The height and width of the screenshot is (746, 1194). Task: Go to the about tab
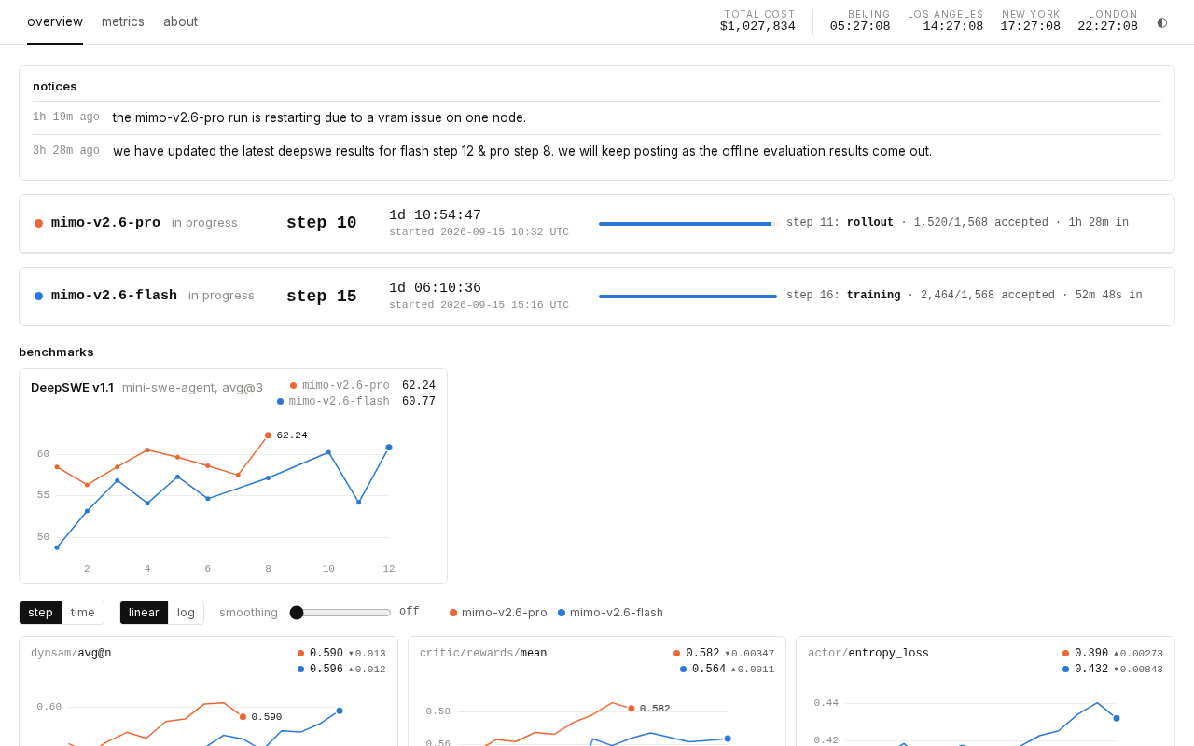click(x=180, y=21)
